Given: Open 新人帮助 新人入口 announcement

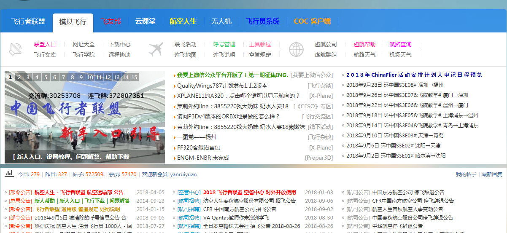Looking at the screenshot, I should point(82,201).
